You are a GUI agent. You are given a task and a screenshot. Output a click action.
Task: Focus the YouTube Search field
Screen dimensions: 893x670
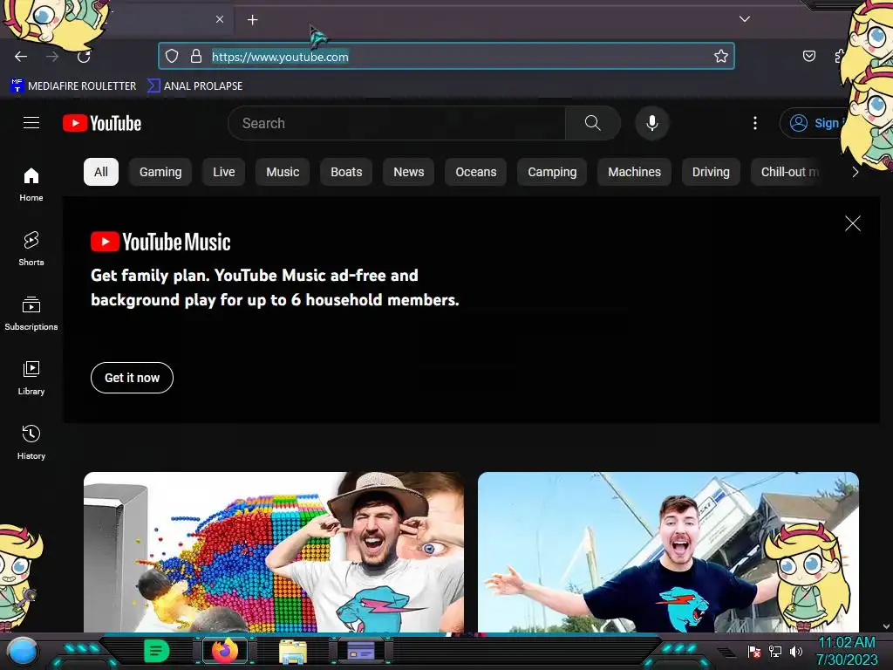click(397, 123)
